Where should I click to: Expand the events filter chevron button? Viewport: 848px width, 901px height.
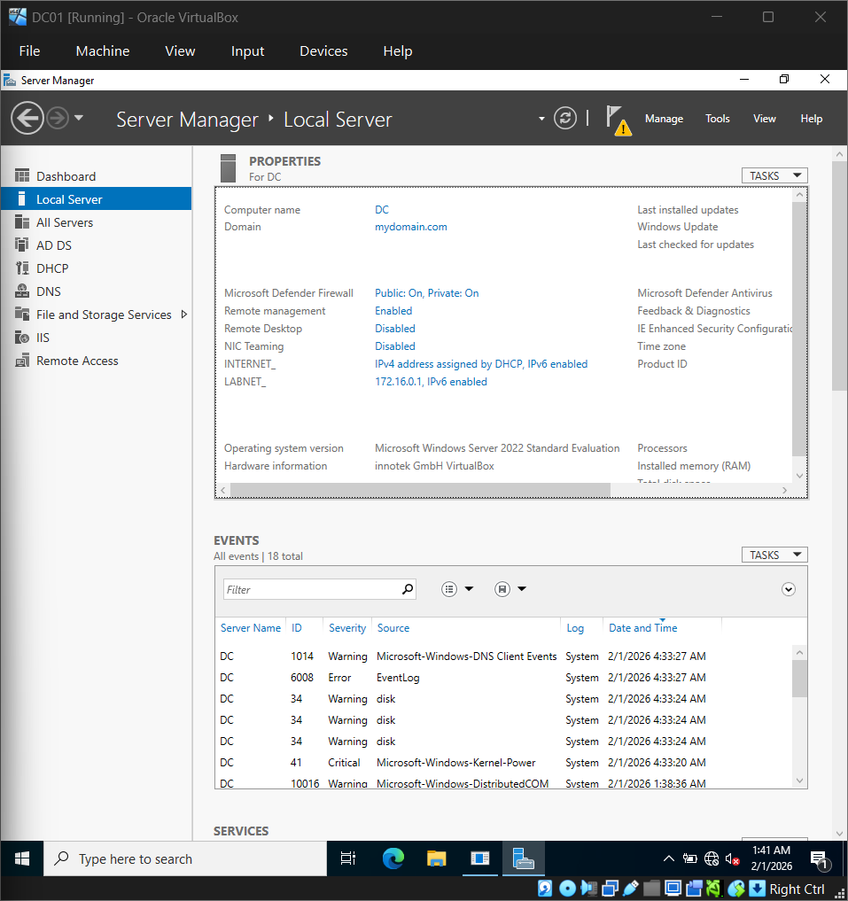pos(789,589)
